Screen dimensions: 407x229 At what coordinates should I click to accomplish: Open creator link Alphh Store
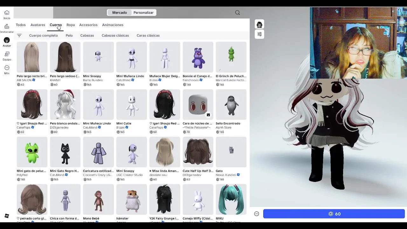224,128
